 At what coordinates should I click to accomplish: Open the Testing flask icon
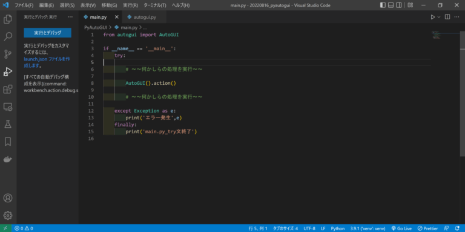click(8, 124)
